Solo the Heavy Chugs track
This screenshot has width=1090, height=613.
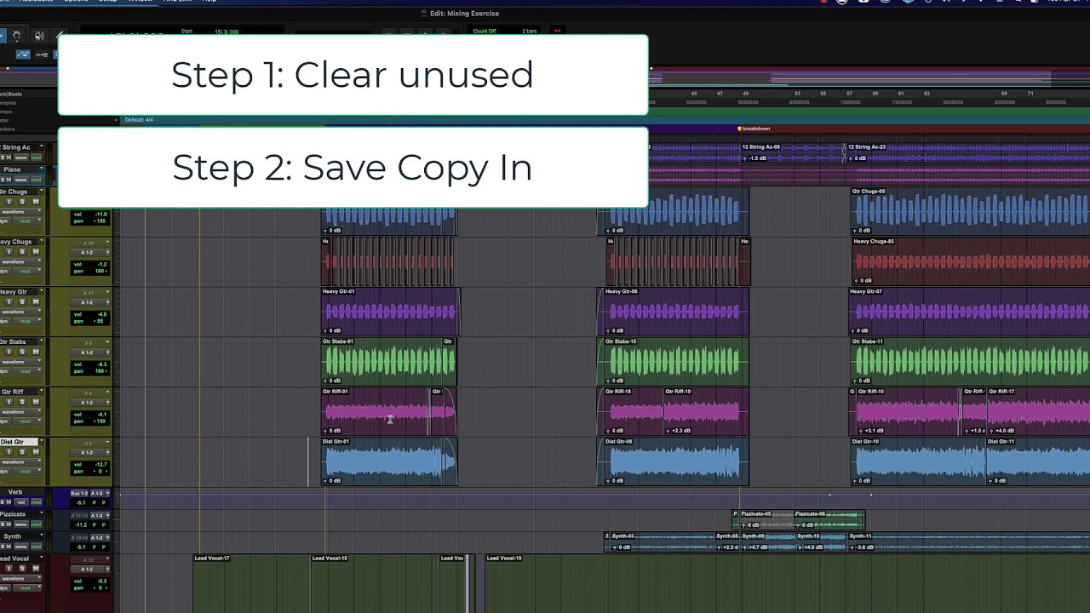[x=22, y=251]
